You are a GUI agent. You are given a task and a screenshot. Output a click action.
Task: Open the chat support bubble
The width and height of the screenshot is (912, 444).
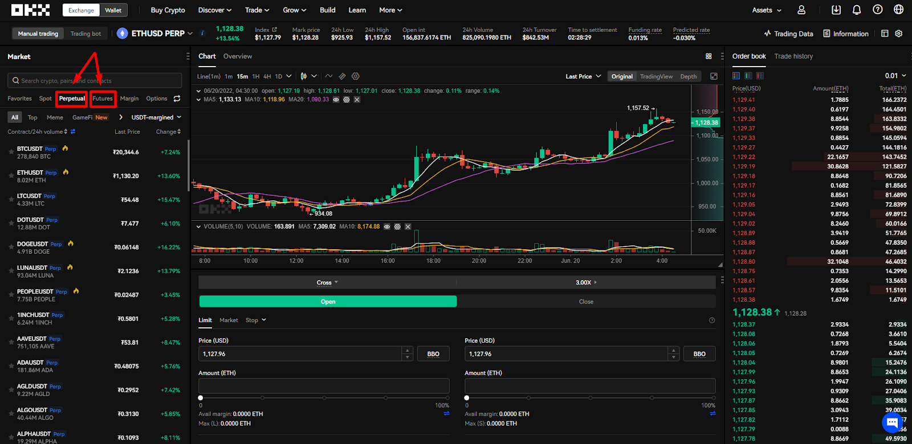pos(893,422)
